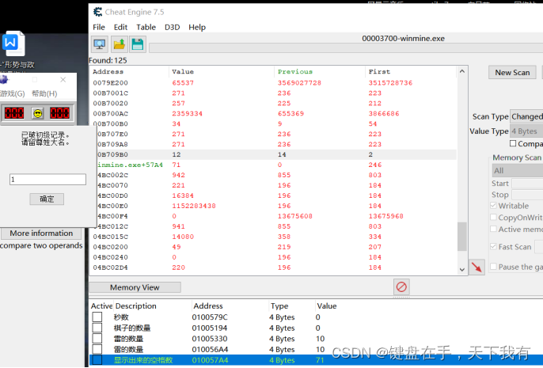Toggle the Compare checkbox under Value Type
Image resolution: width=543 pixels, height=368 pixels.
coord(513,143)
